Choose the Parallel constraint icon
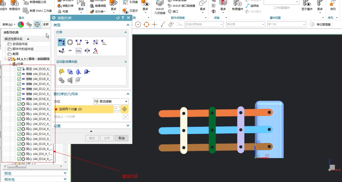The image size is (342, 182). tap(95, 42)
